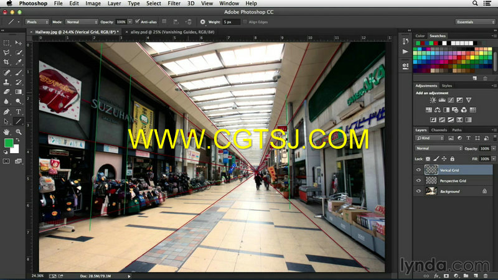Viewport: 498px width, 280px height.
Task: Select the Crop tool
Action: click(6, 62)
